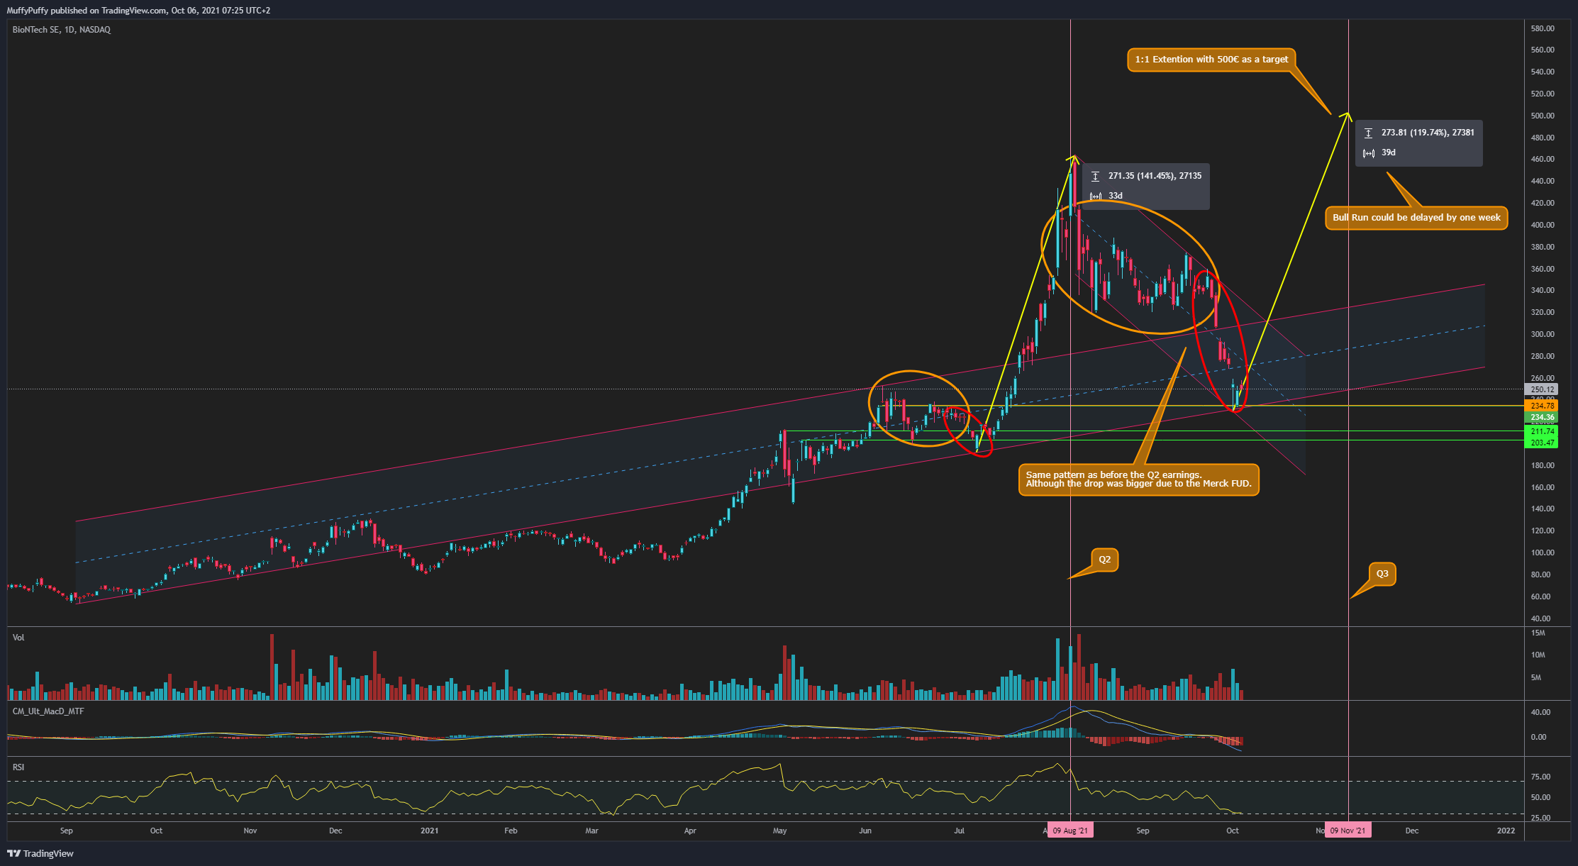
Task: Click the 39d duration readout
Action: click(x=1388, y=152)
